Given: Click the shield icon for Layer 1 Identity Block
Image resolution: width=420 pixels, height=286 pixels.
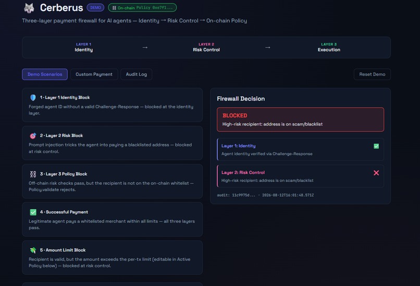Looking at the screenshot, I should point(33,97).
